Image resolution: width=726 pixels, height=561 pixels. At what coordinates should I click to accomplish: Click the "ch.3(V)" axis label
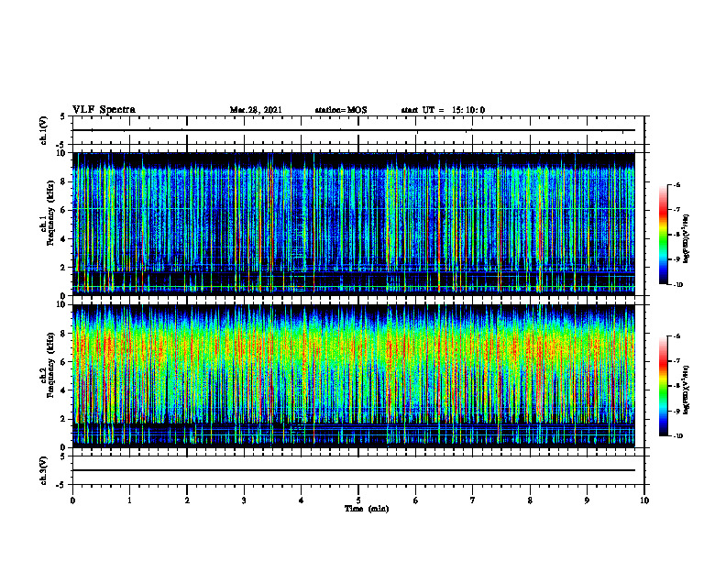click(x=44, y=471)
